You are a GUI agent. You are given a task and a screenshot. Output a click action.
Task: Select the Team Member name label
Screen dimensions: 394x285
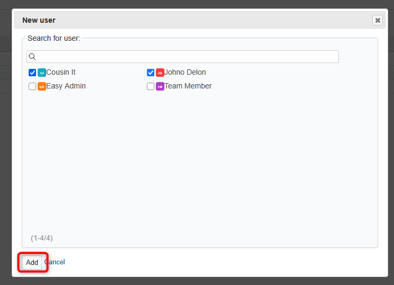(x=188, y=86)
